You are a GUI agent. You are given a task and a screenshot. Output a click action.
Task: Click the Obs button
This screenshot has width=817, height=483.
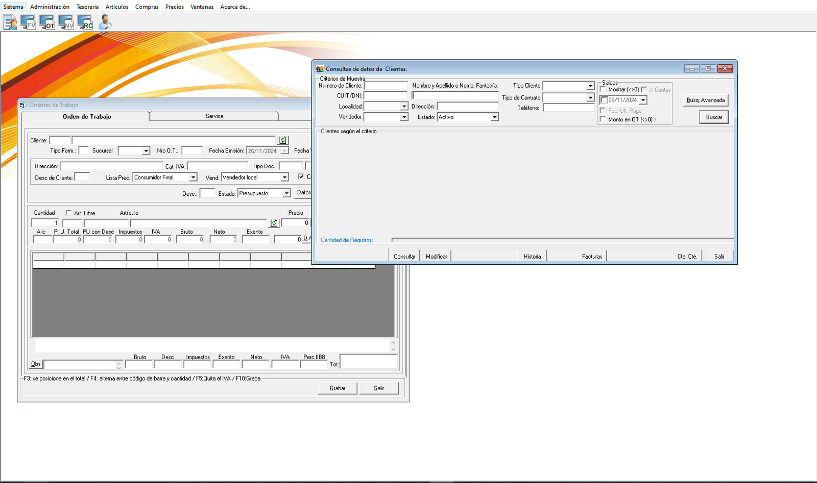click(36, 364)
